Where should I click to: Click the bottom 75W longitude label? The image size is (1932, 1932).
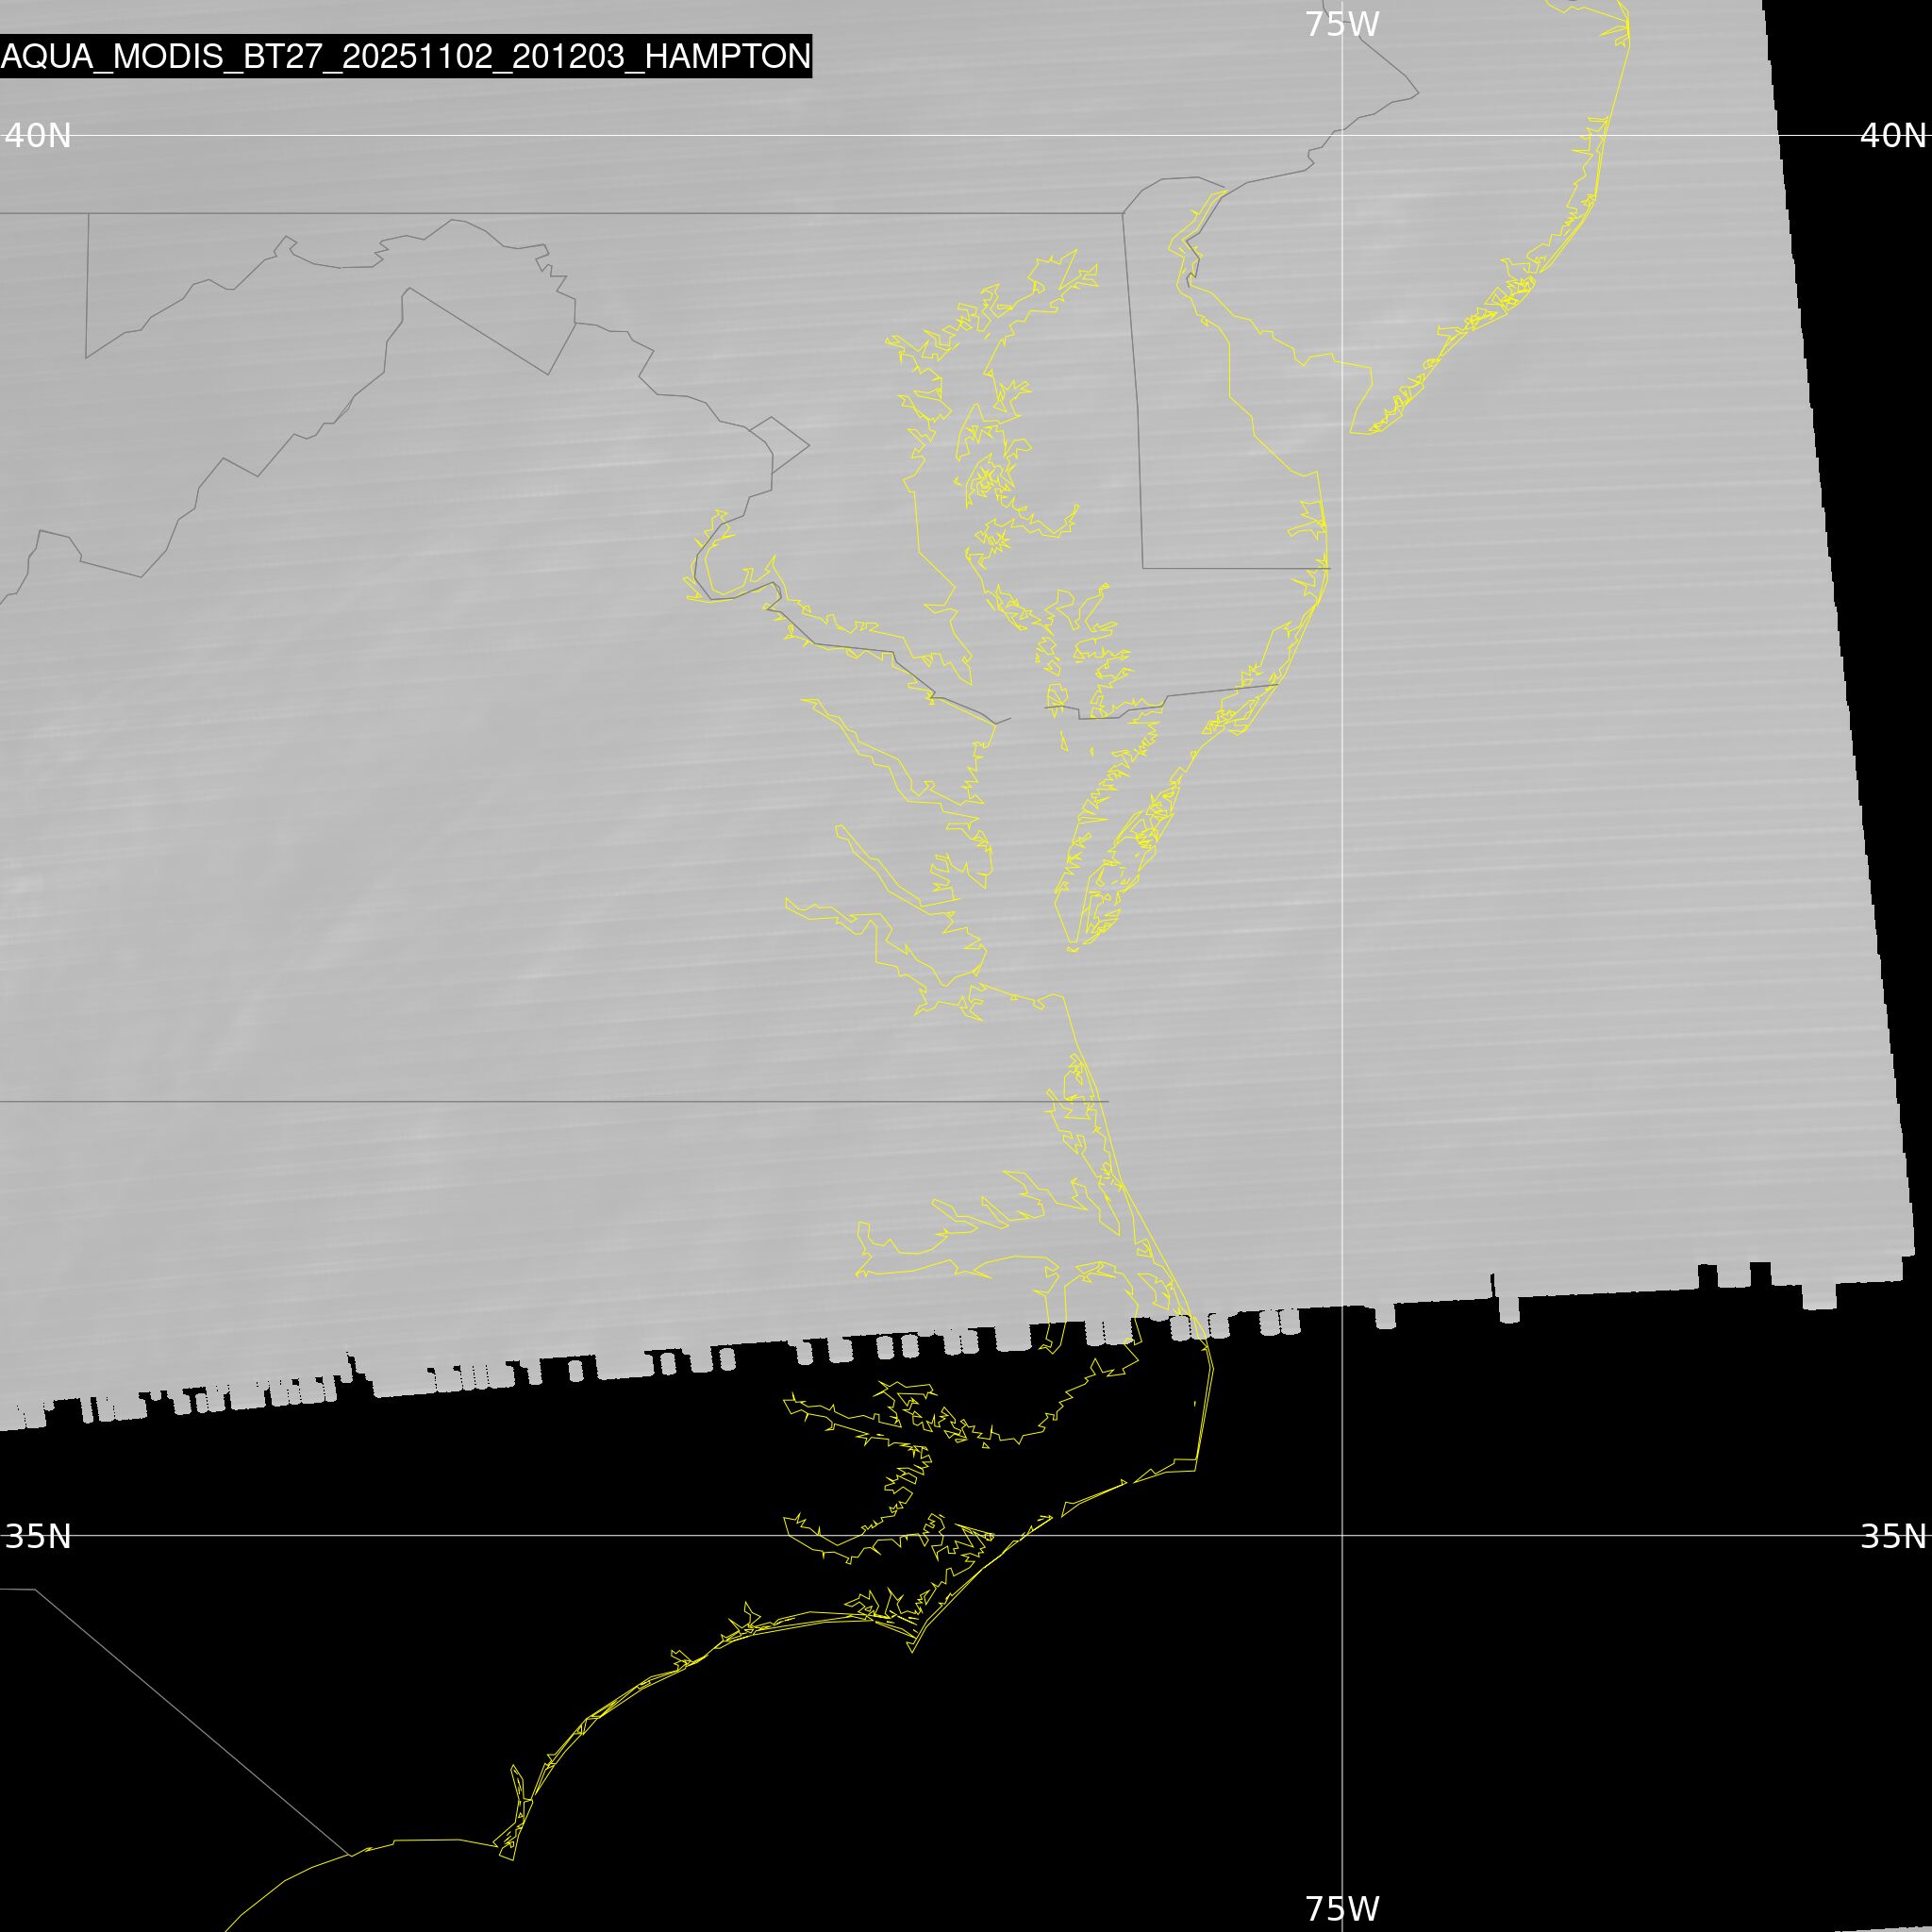coord(1342,1908)
